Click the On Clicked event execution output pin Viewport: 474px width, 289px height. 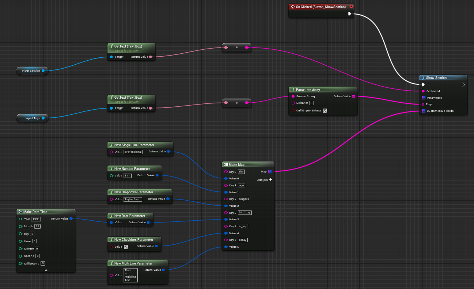(x=350, y=14)
